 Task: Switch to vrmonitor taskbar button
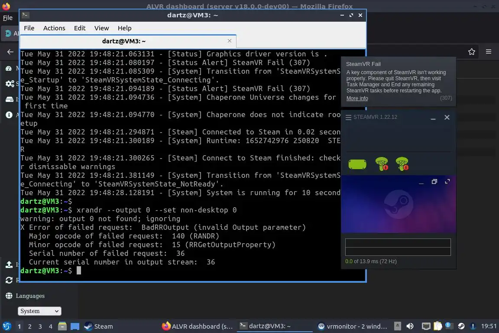(353, 326)
